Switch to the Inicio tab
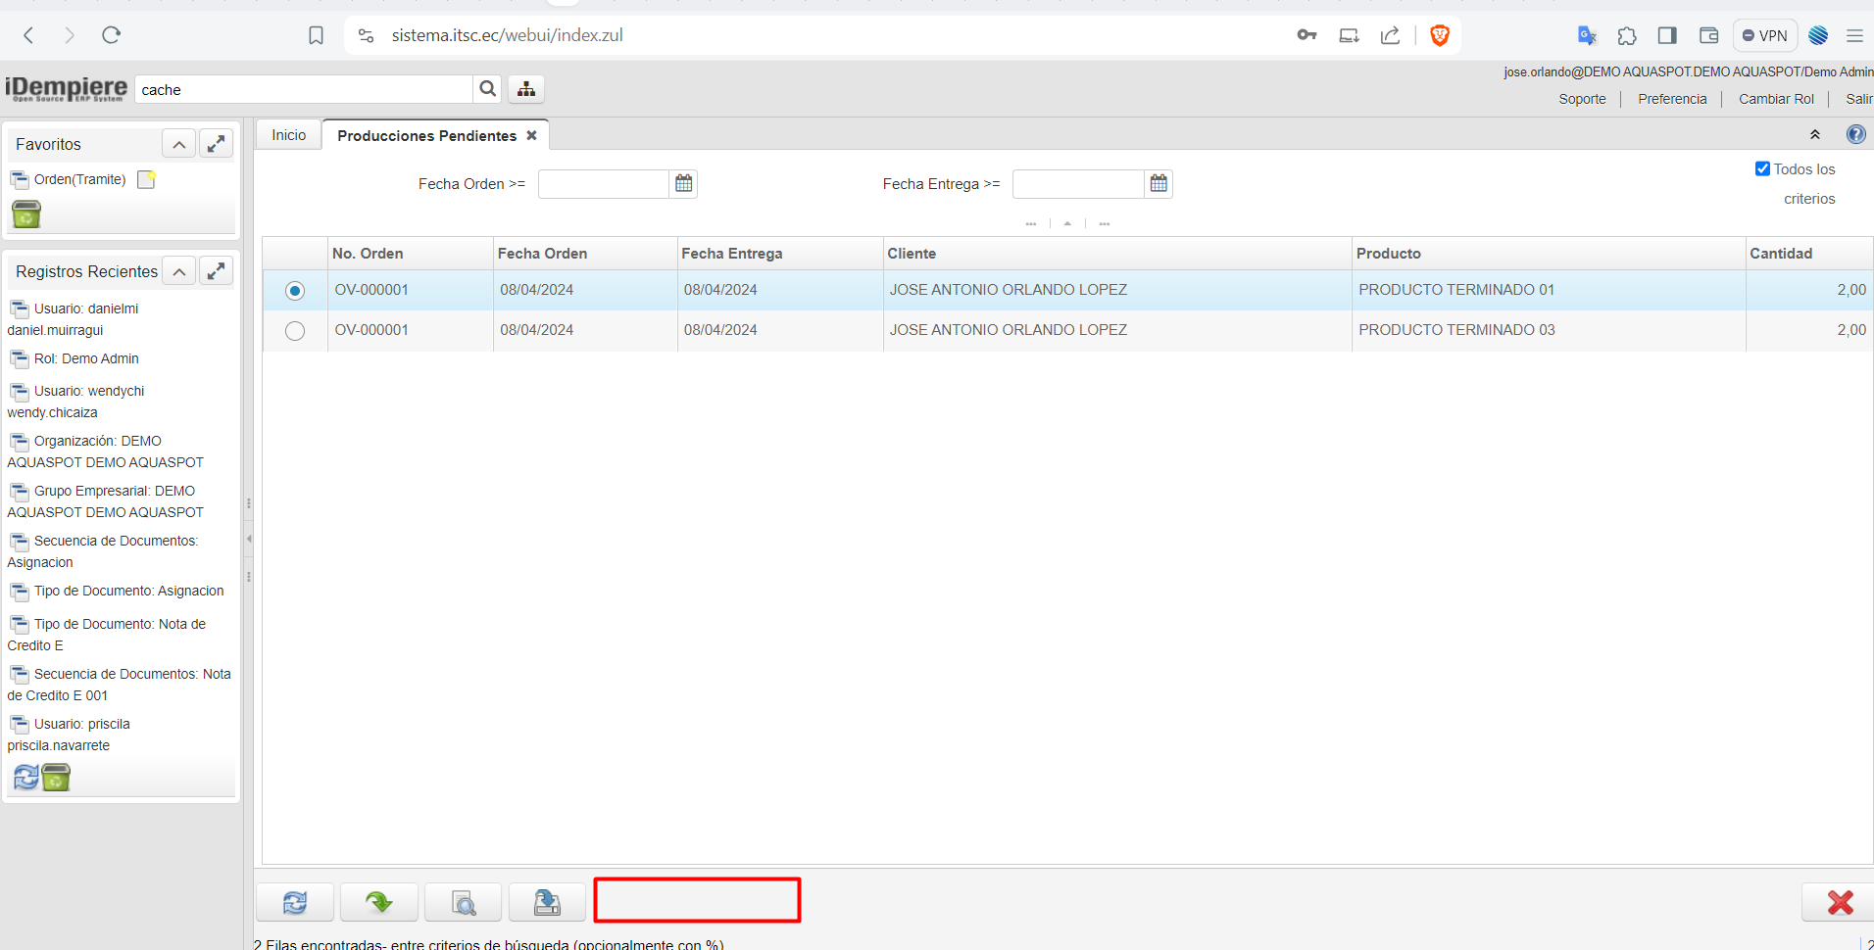This screenshot has height=950, width=1874. coord(289,135)
